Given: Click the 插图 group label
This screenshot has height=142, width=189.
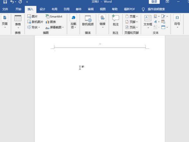Looking at the screenshot, I should [x=46, y=33].
